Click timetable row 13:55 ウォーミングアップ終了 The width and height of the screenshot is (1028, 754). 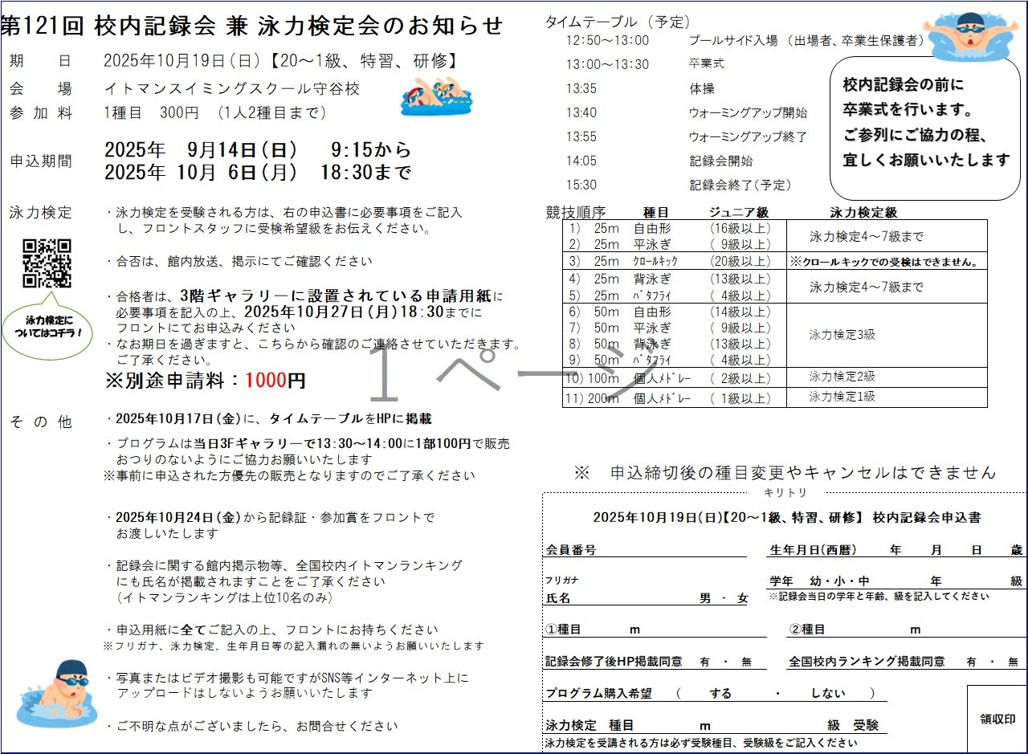tap(687, 137)
